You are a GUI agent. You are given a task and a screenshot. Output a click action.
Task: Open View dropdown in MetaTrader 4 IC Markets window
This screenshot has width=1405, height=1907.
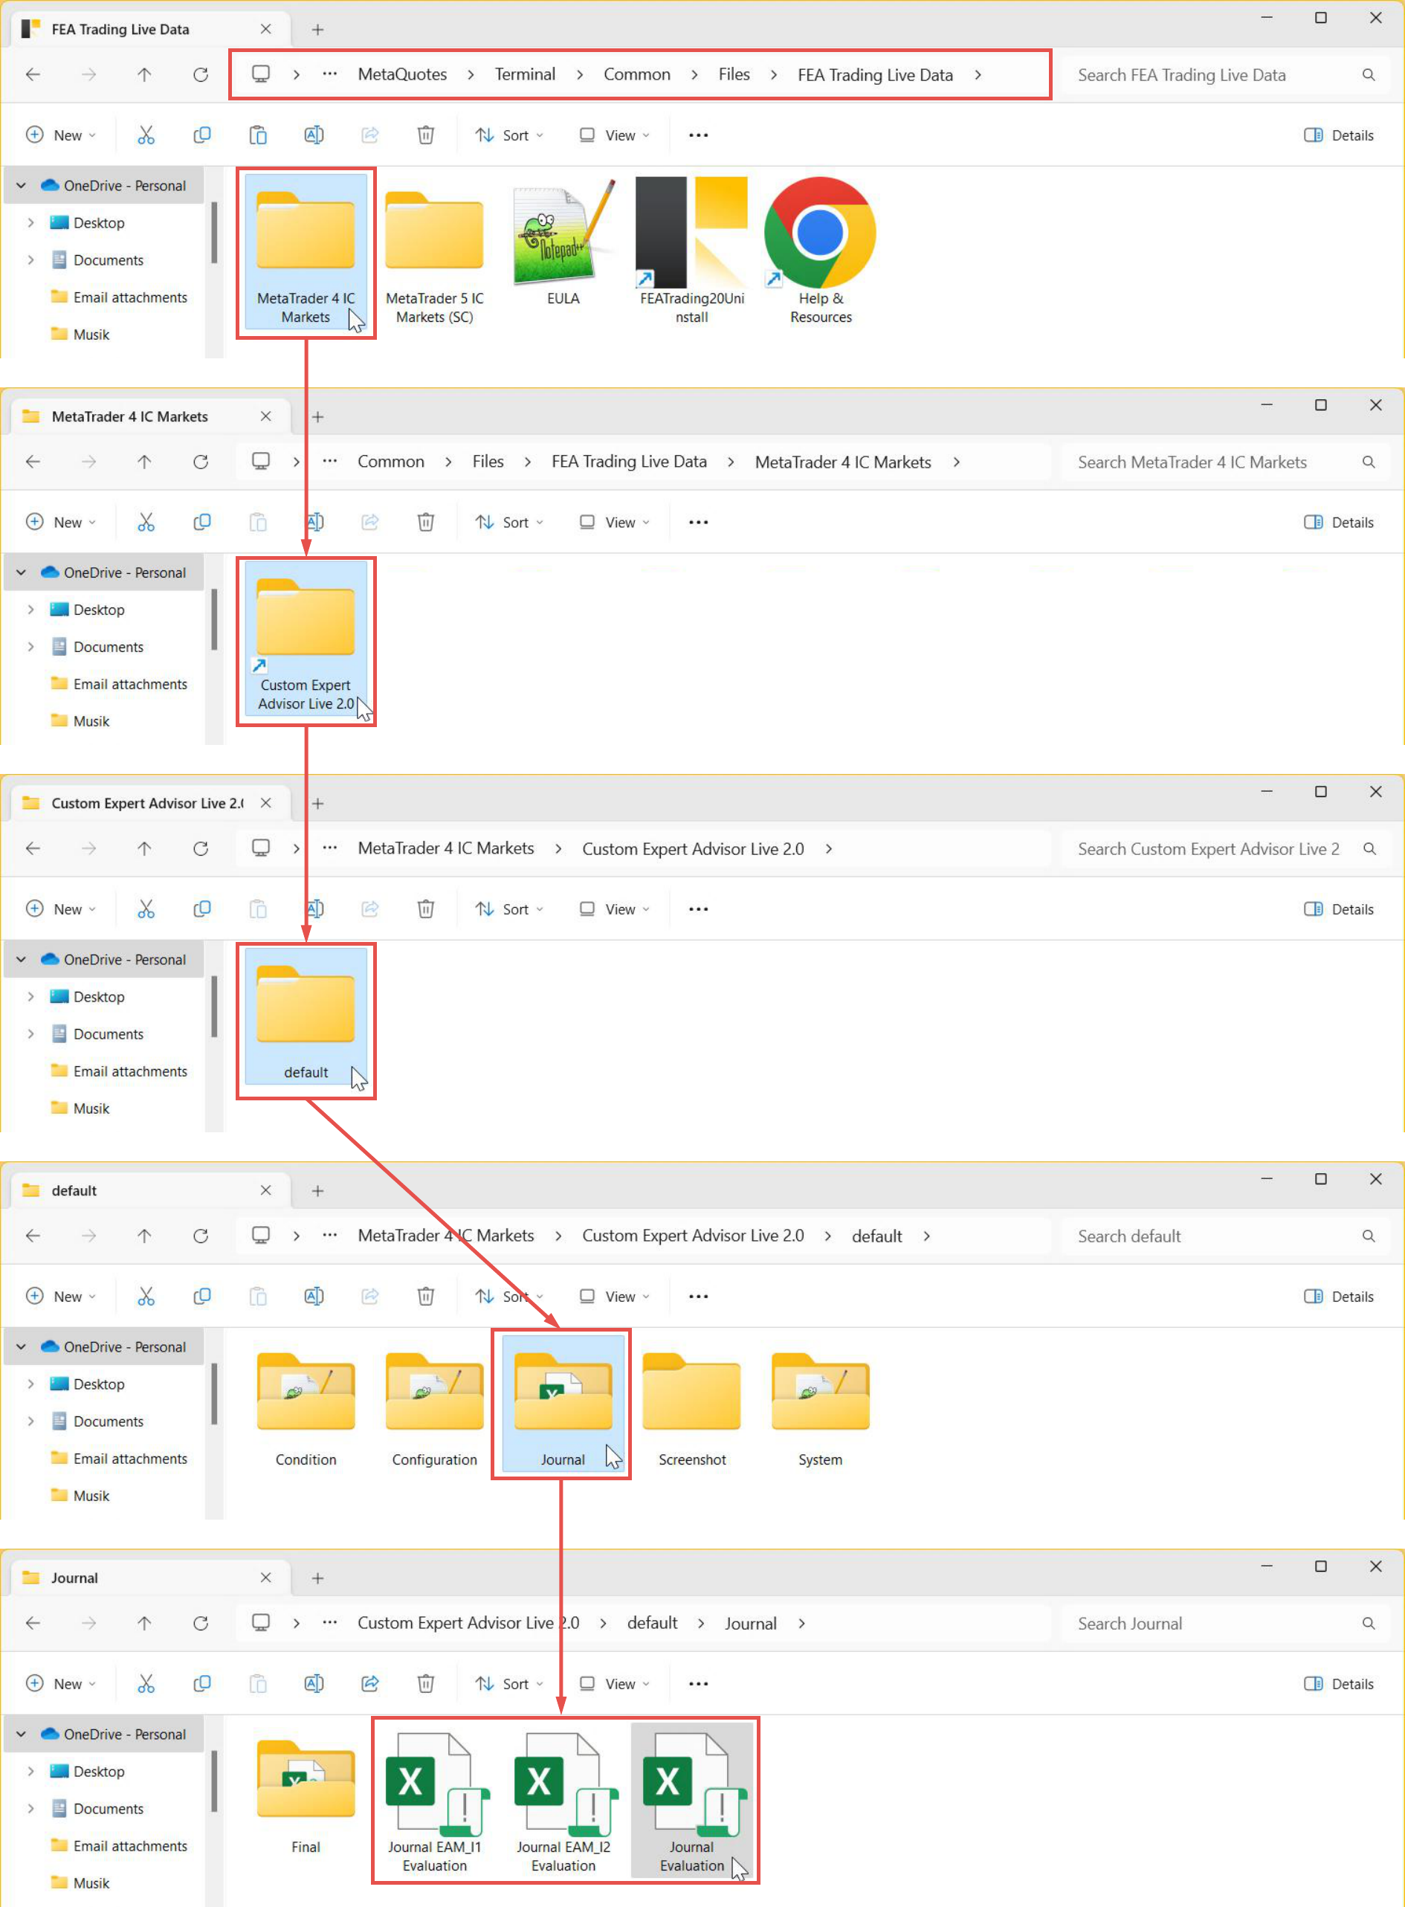pyautogui.click(x=615, y=522)
